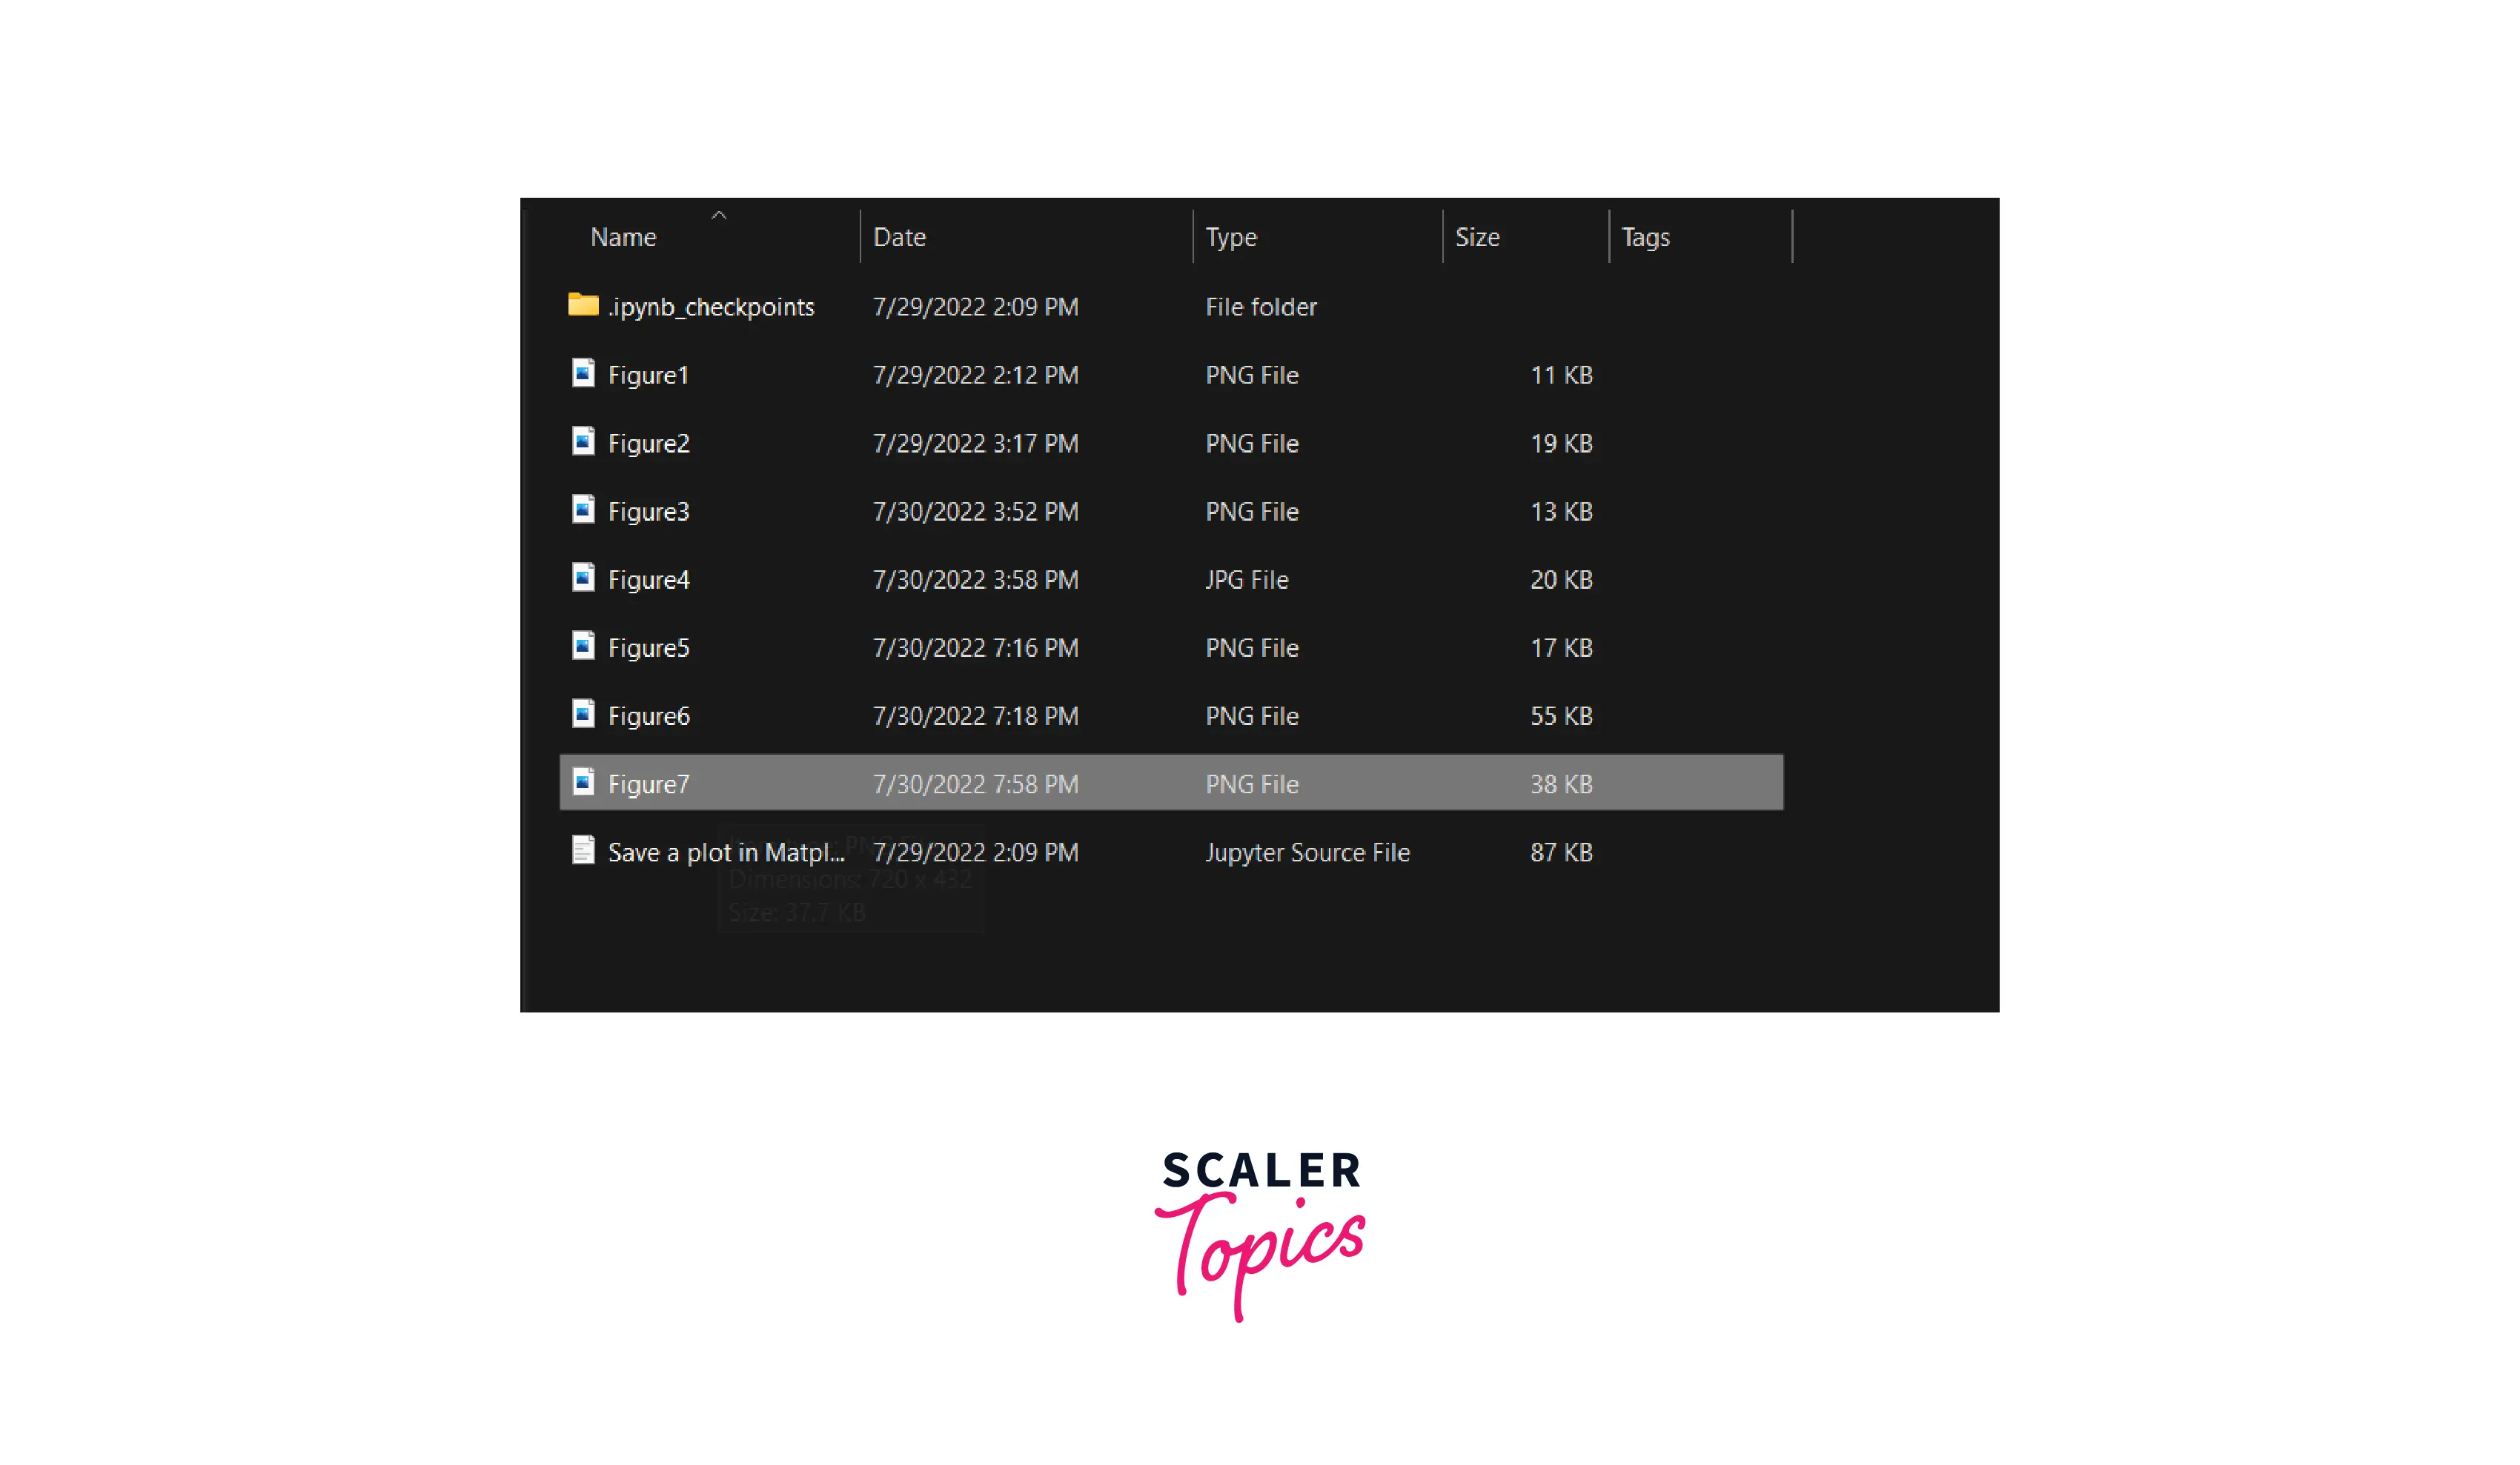Open Figure6 PNG file
The width and height of the screenshot is (2520, 1465).
click(649, 715)
